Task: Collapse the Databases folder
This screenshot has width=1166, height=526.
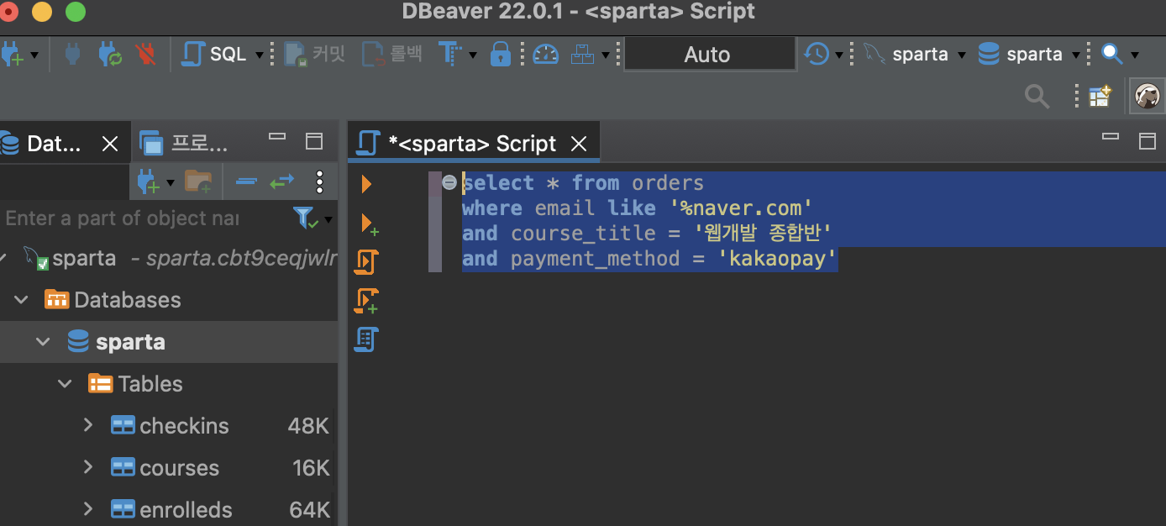Action: 23,300
